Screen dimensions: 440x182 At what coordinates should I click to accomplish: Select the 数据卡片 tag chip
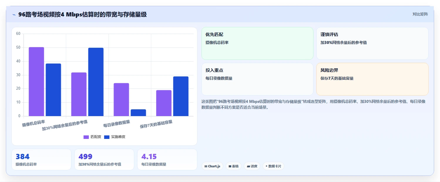(x=273, y=166)
